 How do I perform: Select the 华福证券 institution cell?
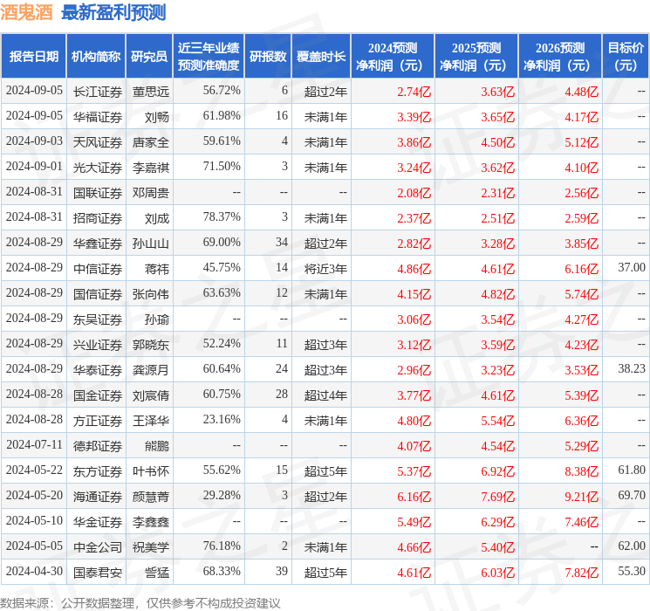(x=98, y=117)
